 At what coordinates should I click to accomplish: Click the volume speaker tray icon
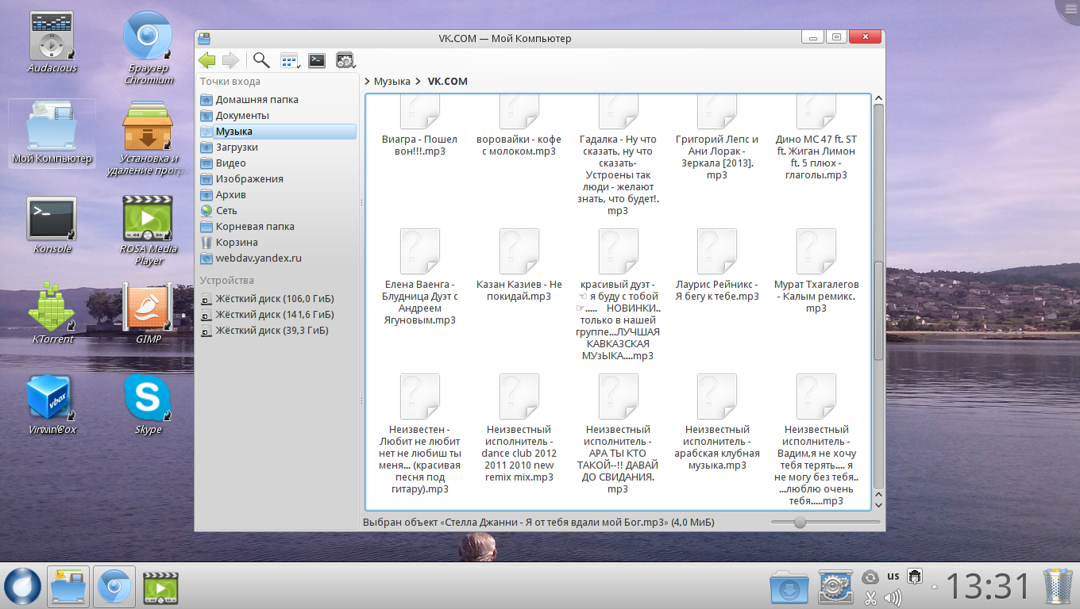coord(893,597)
